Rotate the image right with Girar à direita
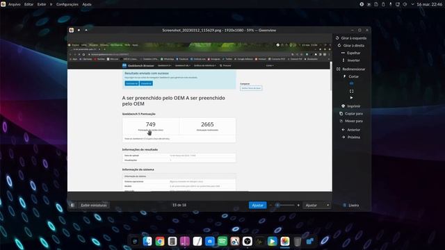 pyautogui.click(x=351, y=45)
